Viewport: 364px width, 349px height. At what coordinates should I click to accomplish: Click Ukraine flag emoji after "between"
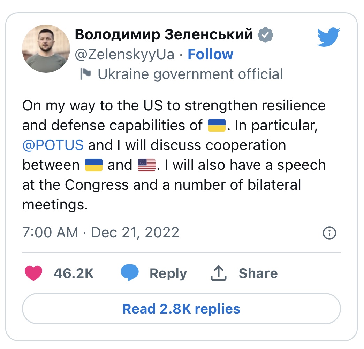(94, 165)
